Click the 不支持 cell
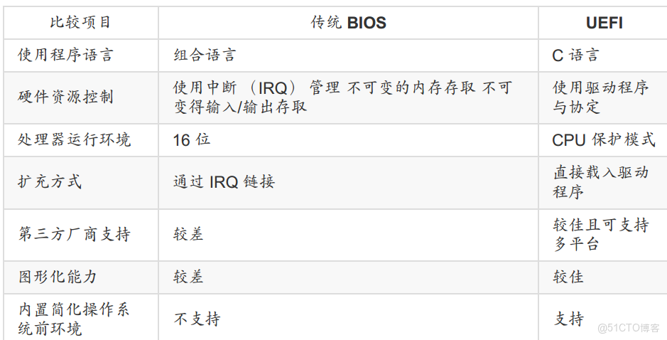Screen dimensions: 667x340 pos(197,319)
